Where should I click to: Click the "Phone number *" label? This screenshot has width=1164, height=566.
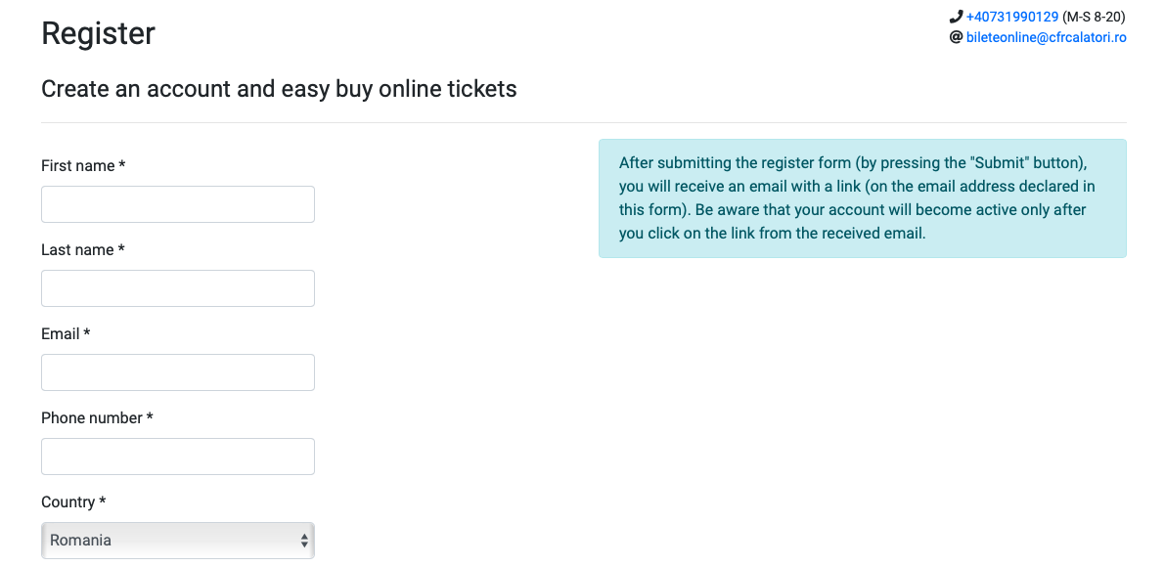point(97,417)
